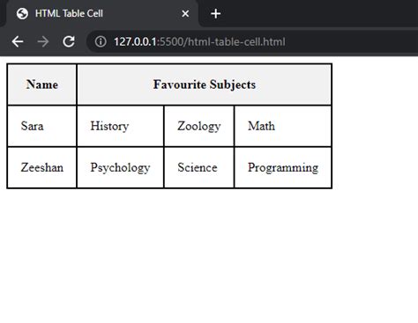Select the Sara table cell
This screenshot has width=418, height=323.
[x=41, y=126]
